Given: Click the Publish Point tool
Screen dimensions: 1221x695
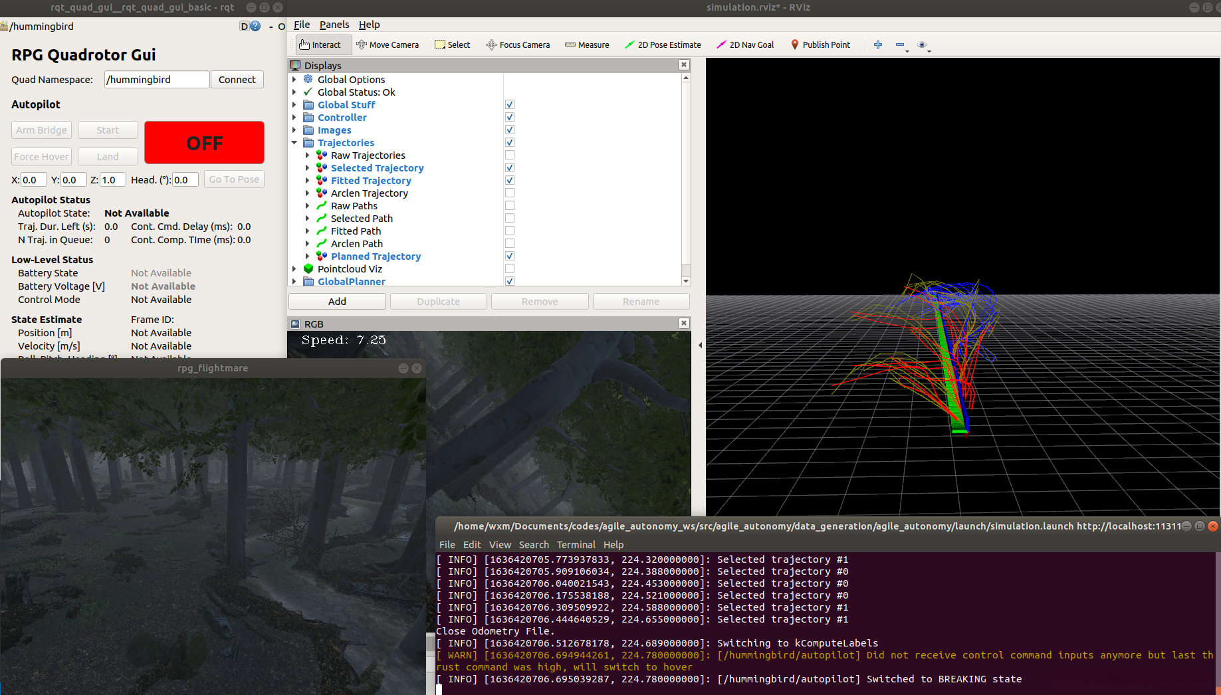Looking at the screenshot, I should point(820,45).
